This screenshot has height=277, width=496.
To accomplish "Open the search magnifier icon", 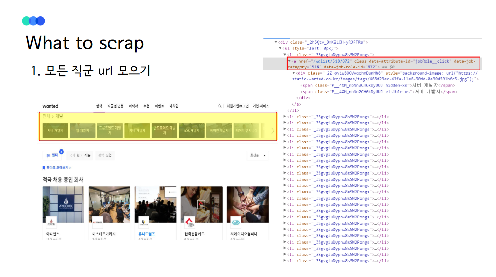I will [220, 106].
